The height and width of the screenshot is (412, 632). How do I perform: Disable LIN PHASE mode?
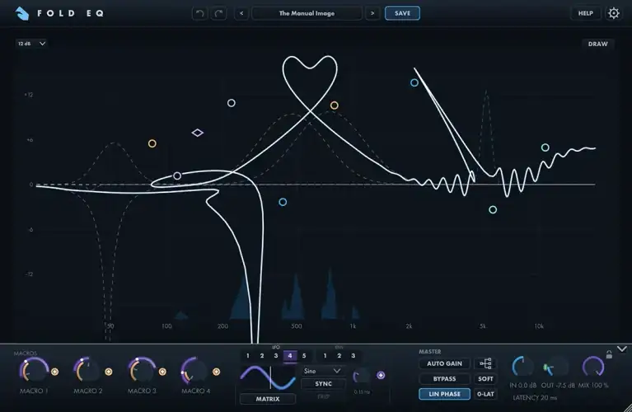[x=444, y=394]
